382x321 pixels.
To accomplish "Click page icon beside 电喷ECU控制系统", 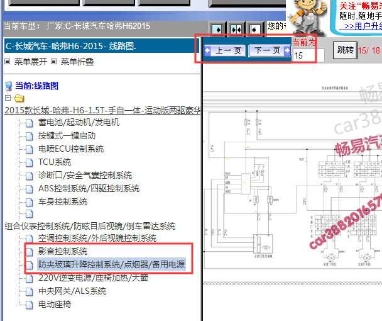I will [30, 149].
